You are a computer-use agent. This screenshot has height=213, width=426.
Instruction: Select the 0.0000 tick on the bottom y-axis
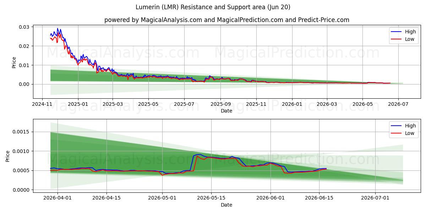[x=21, y=190]
